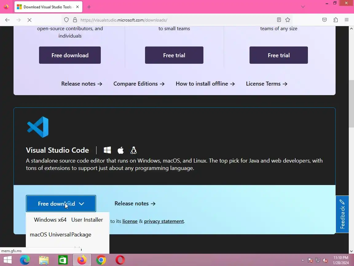Click the Windows platform icon

107,150
